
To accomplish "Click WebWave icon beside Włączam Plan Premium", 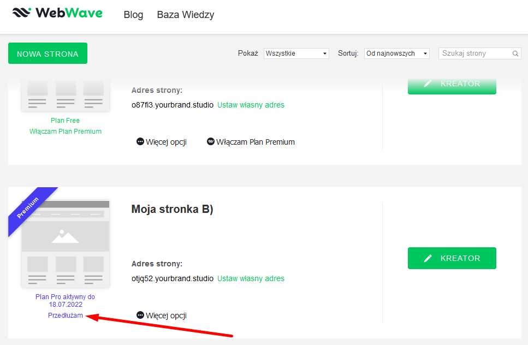I will click(x=211, y=142).
